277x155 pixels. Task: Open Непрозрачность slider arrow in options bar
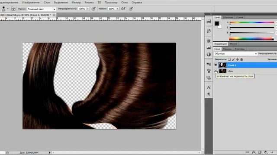point(88,9)
